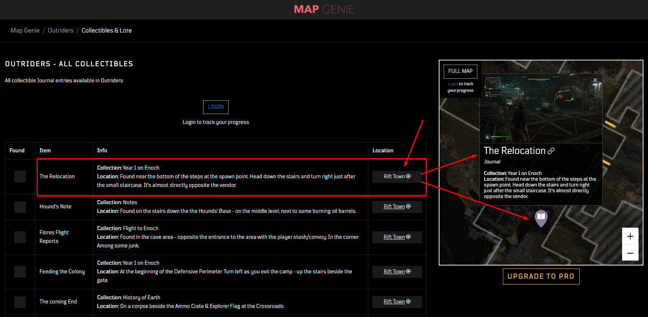This screenshot has height=317, width=648.
Task: Open Rift Town location for The Relocation
Action: [397, 177]
